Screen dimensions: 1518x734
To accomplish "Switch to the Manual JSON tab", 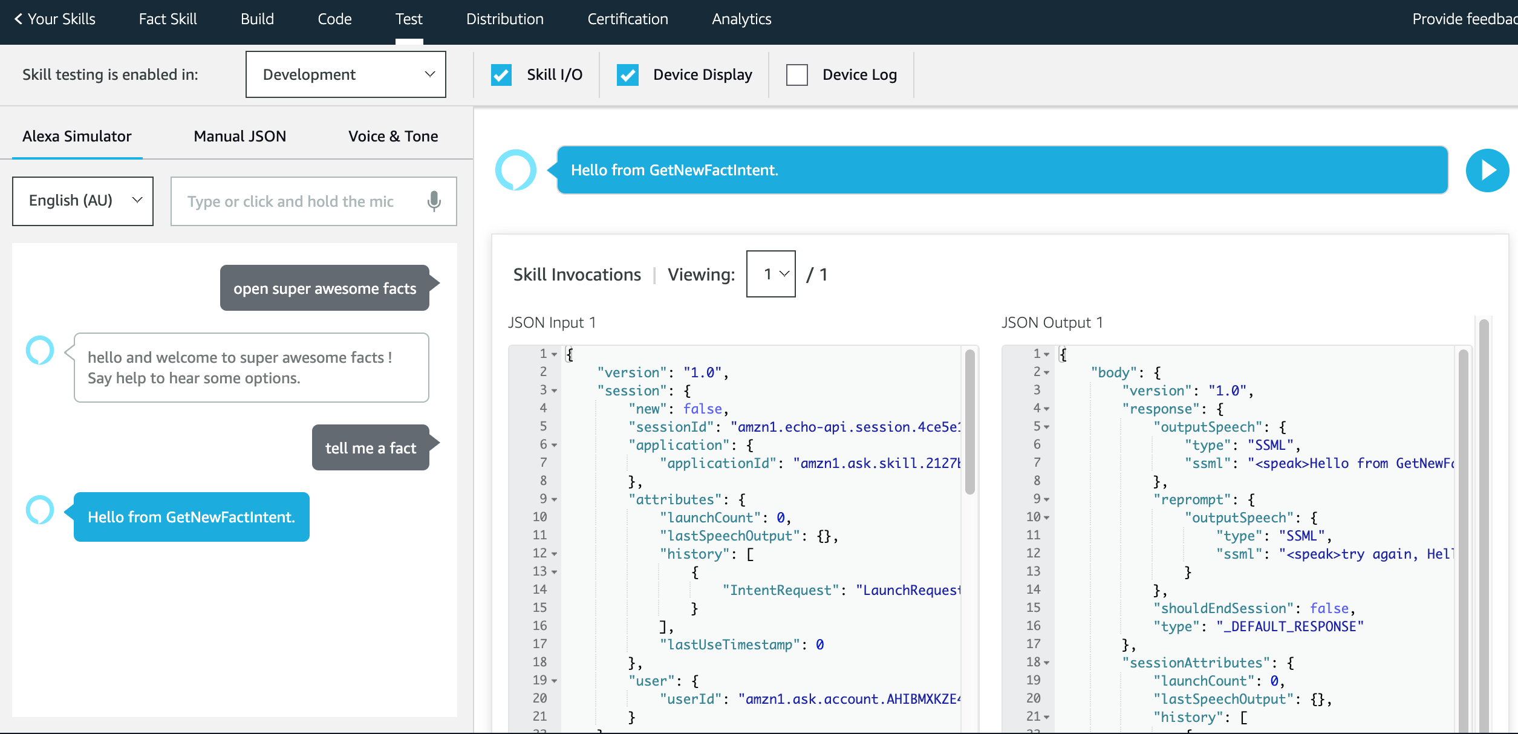I will (239, 136).
